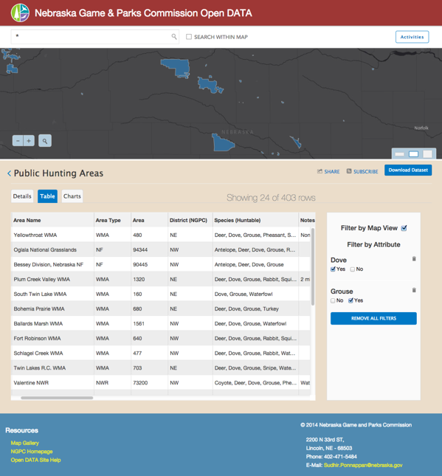Open the Map Gallery link
The image size is (442, 476).
(25, 443)
